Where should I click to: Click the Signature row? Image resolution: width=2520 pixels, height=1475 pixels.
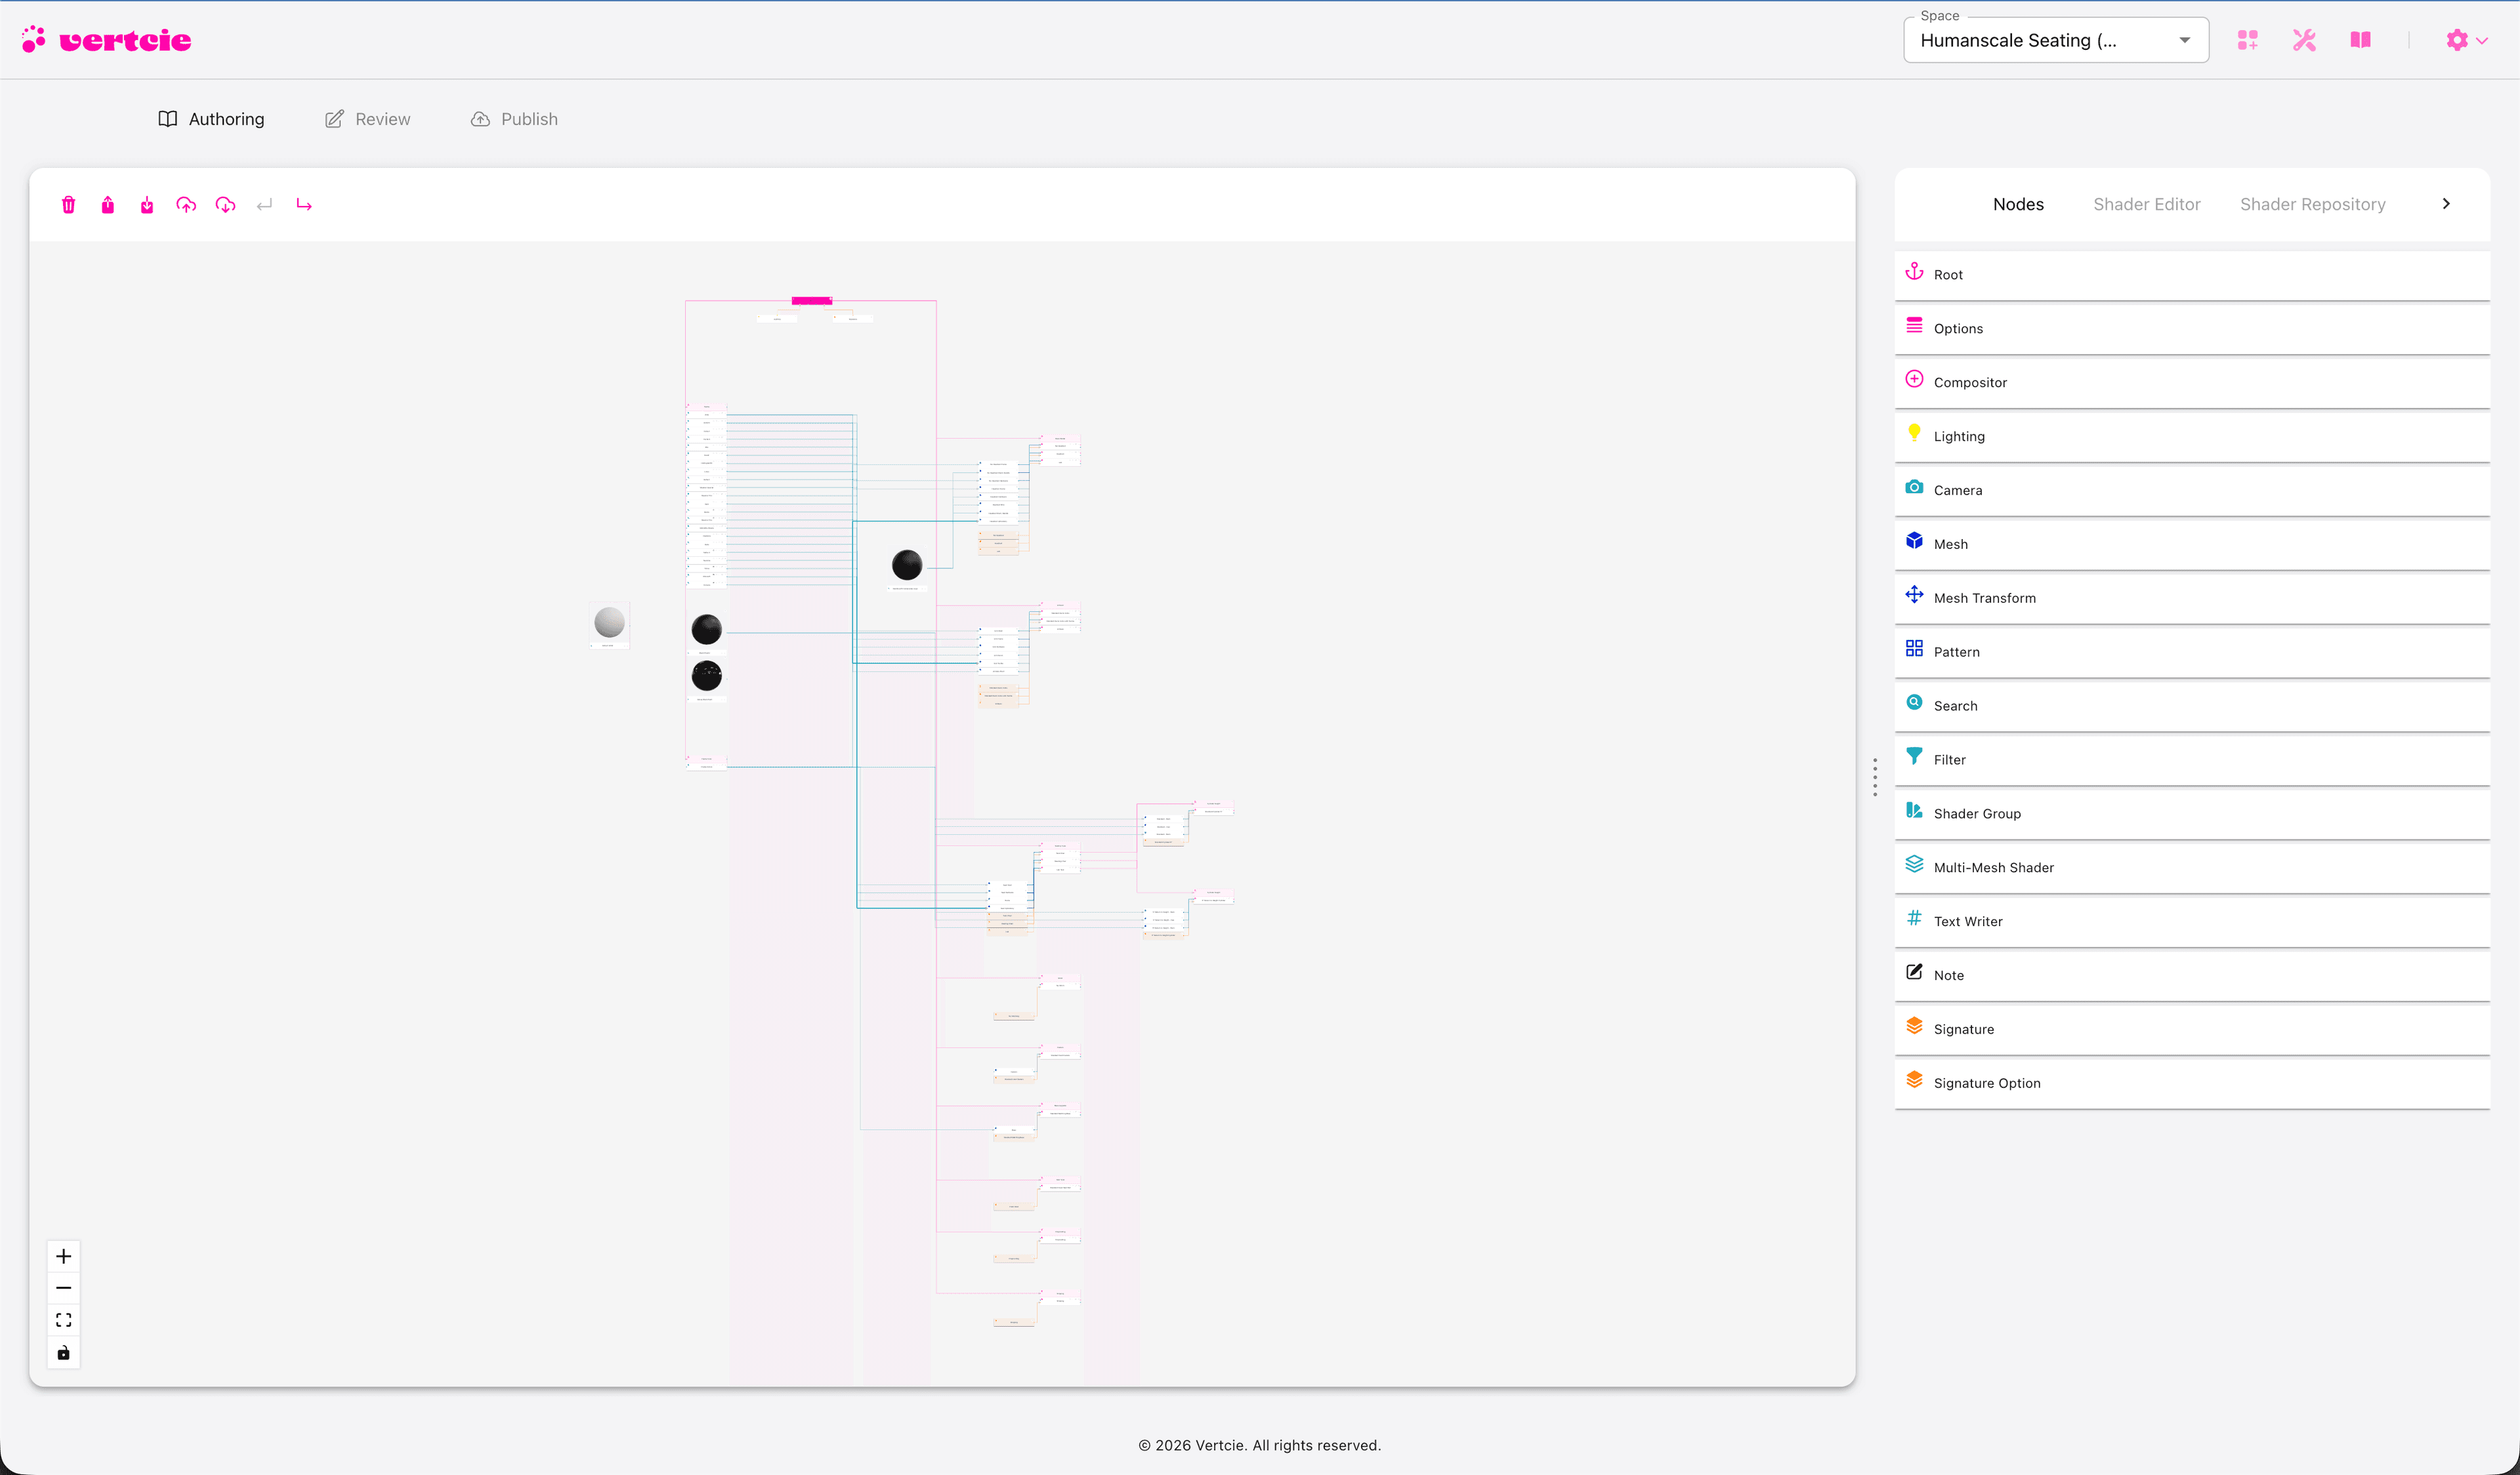[x=2192, y=1029]
